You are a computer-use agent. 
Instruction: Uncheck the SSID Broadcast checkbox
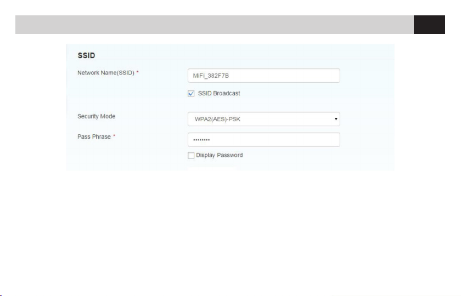[x=191, y=94]
